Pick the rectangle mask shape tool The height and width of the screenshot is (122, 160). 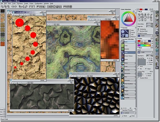[139, 17]
